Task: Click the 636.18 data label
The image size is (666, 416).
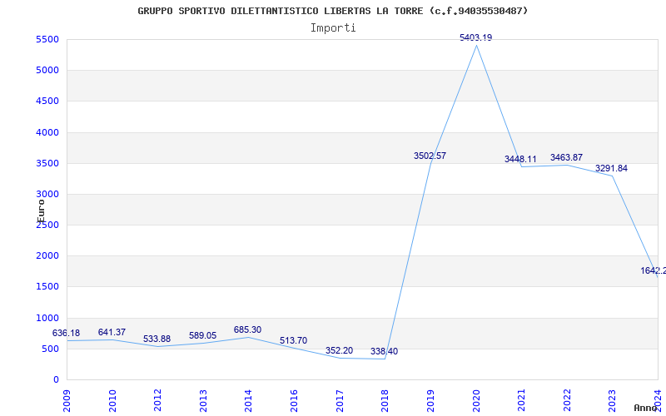Action: coord(66,334)
